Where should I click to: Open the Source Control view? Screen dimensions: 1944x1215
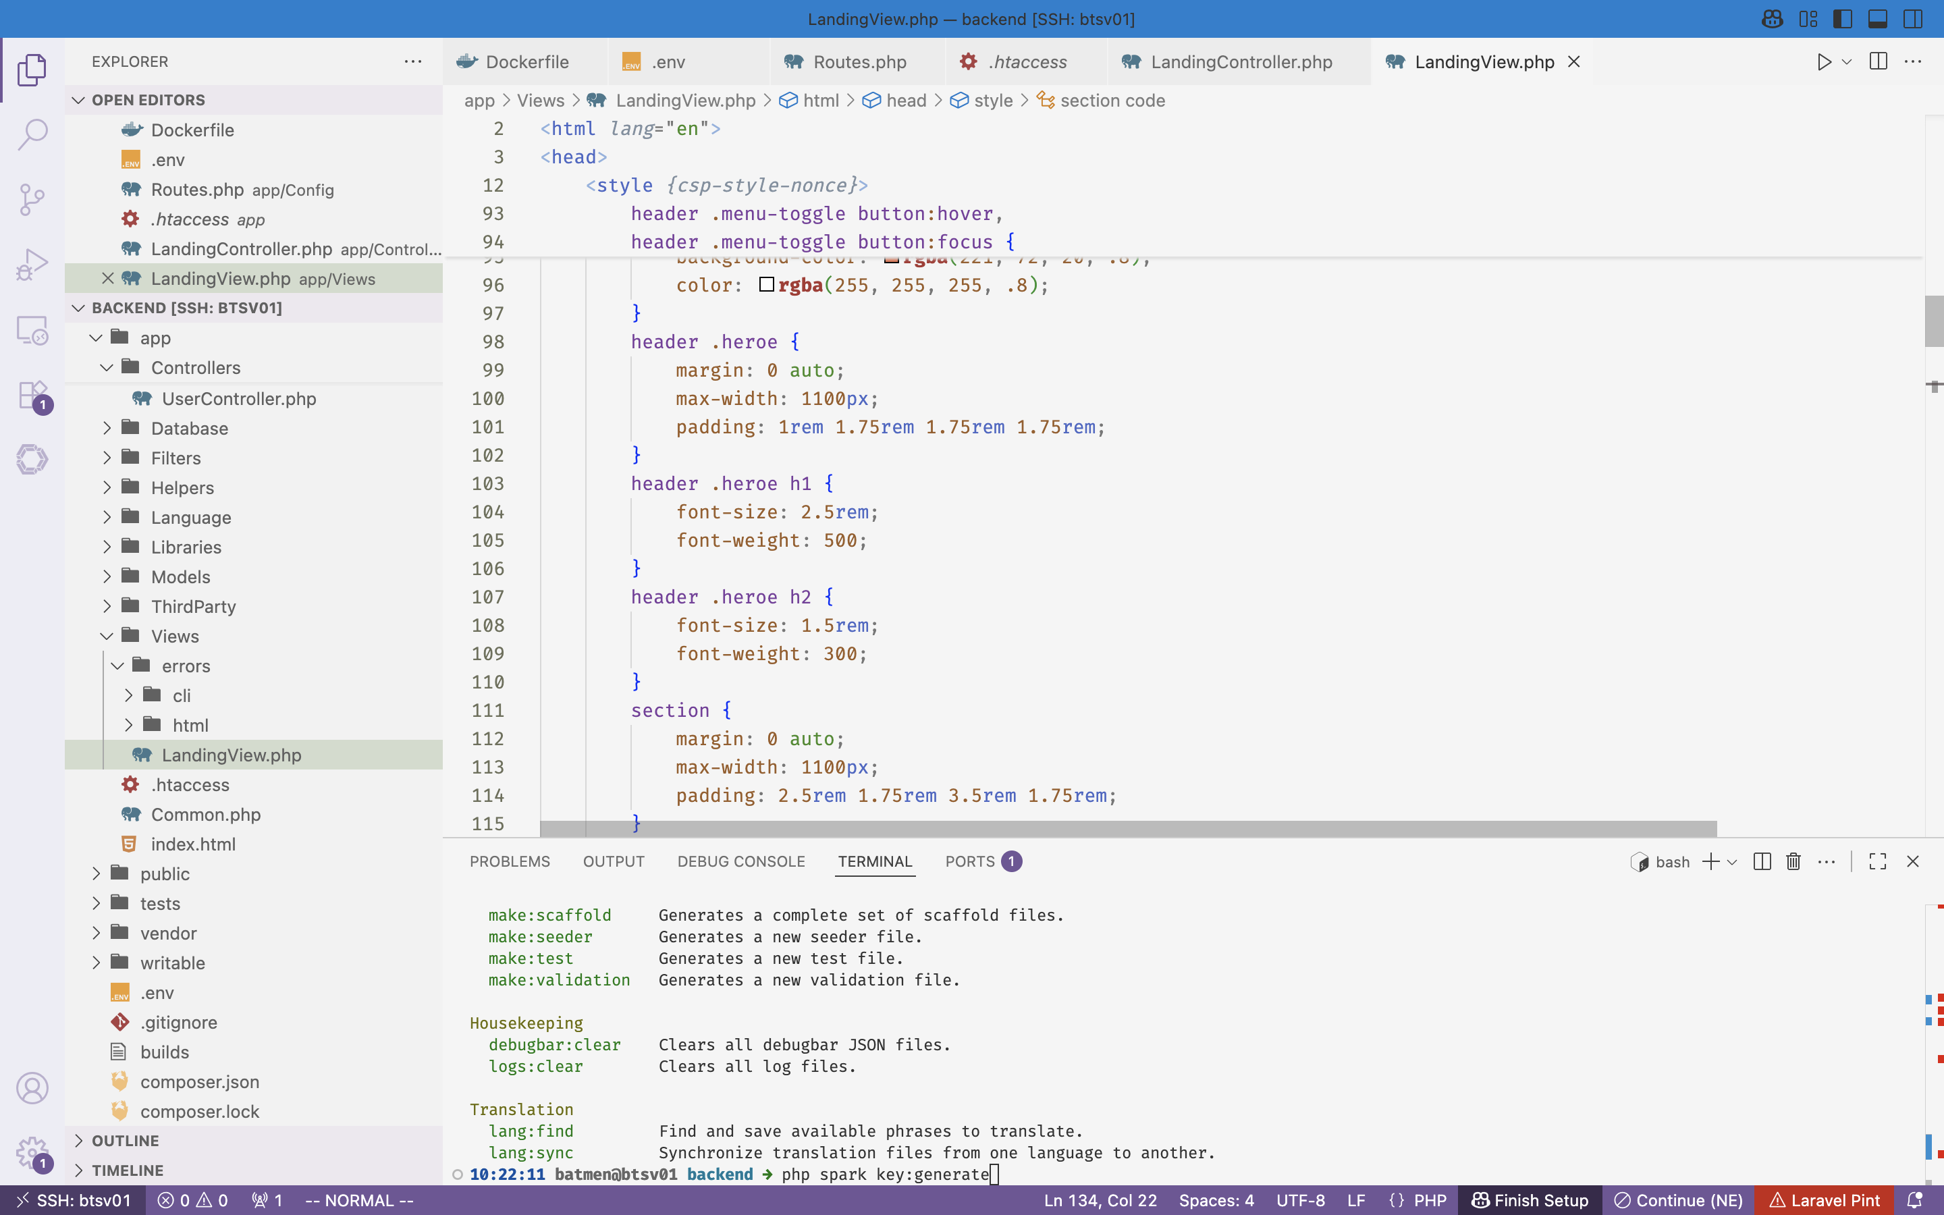click(x=32, y=199)
